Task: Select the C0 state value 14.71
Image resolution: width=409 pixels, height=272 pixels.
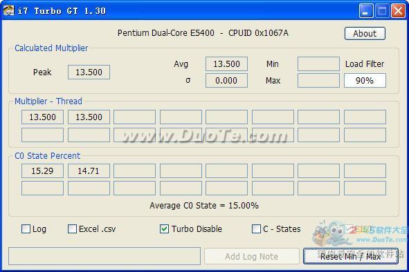Action: [x=89, y=171]
